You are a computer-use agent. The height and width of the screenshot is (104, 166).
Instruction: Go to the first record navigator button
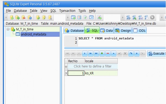pyautogui.click(x=67, y=54)
